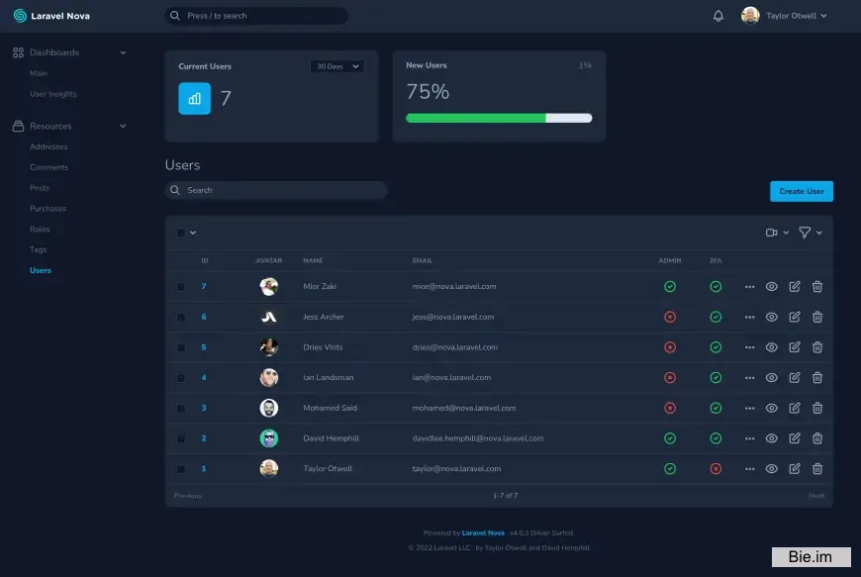Edit the Dries Vints user
This screenshot has width=861, height=577.
click(795, 347)
